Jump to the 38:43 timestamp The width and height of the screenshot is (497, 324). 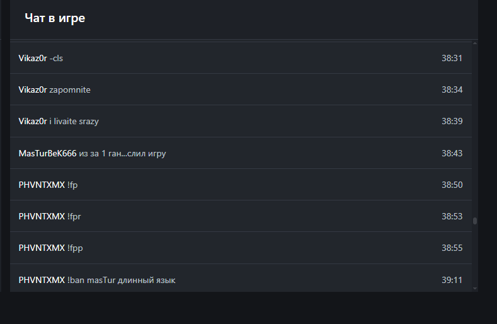[452, 153]
